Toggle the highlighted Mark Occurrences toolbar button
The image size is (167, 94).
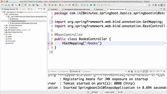76,5
